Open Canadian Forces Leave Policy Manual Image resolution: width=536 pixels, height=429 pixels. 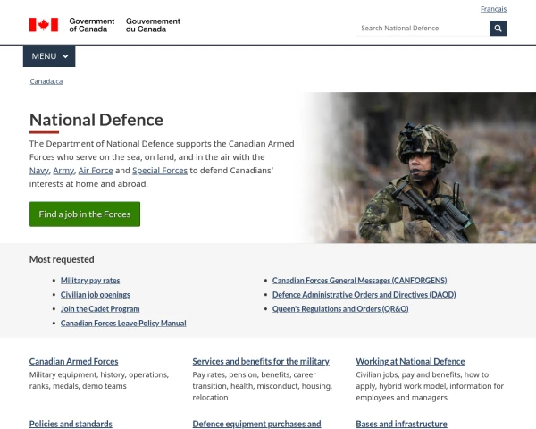123,323
